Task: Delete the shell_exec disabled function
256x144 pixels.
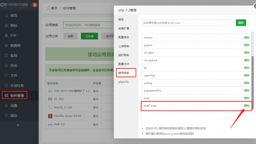Action: point(246,106)
